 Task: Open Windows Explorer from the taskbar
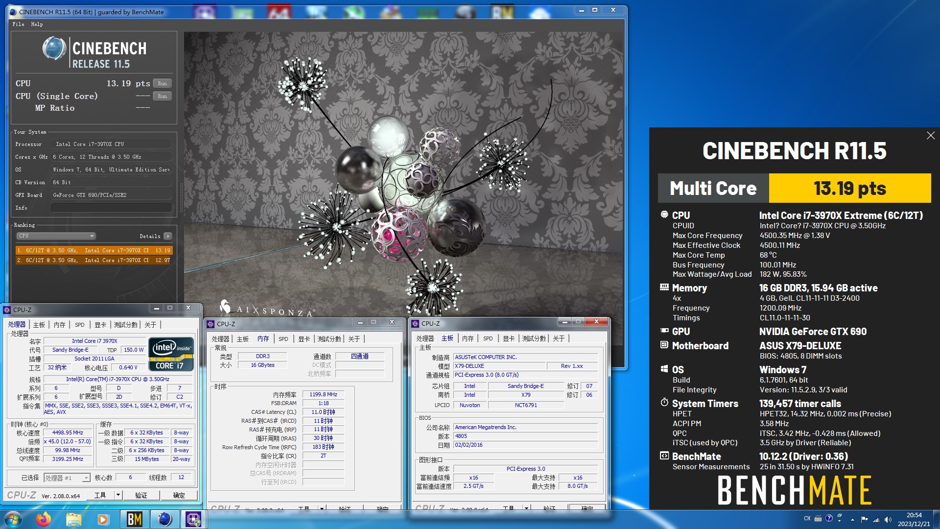pyautogui.click(x=73, y=519)
